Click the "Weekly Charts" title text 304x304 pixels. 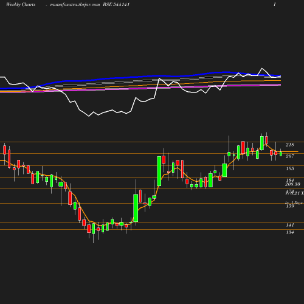(x=21, y=4)
